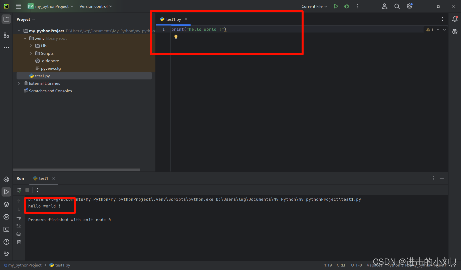Collapse my_pythonProject root node
Viewport: 461px width, 270px height.
[19, 31]
